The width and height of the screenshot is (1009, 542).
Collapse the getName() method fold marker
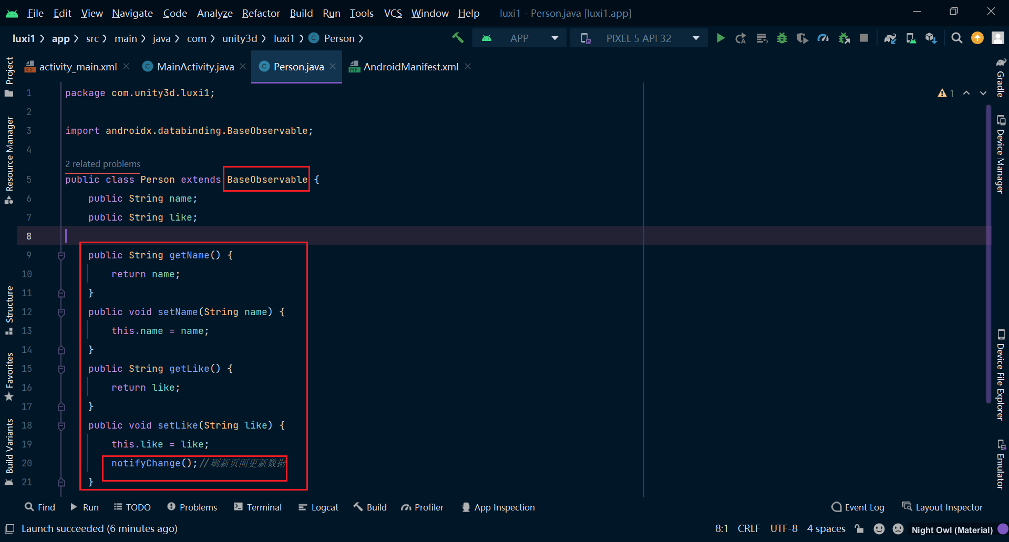pyautogui.click(x=61, y=256)
